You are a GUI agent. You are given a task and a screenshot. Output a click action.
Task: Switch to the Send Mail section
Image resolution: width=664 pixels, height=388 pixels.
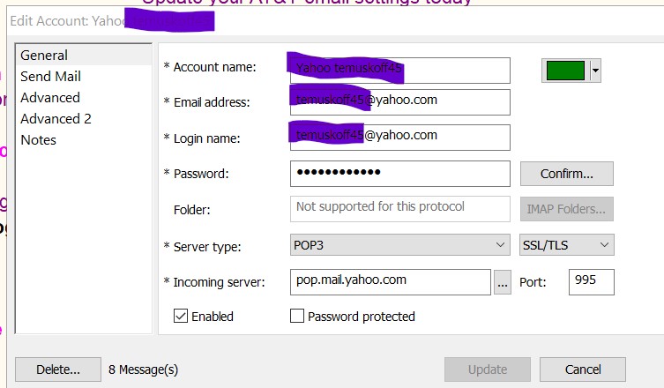[x=50, y=76]
